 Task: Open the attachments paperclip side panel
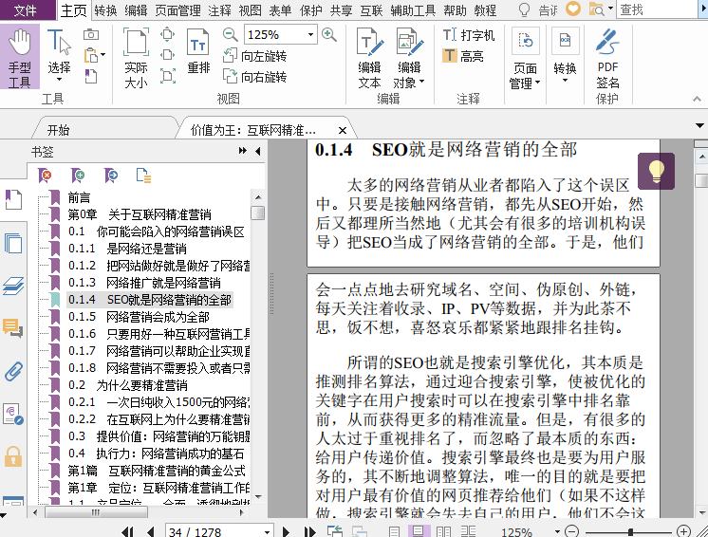pyautogui.click(x=13, y=371)
